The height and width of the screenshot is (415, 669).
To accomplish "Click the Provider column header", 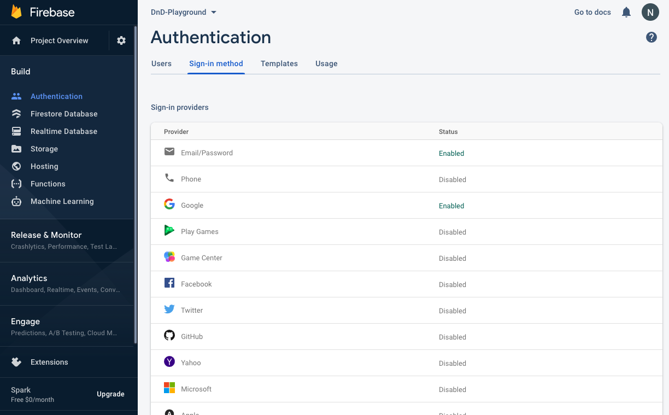I will [176, 132].
